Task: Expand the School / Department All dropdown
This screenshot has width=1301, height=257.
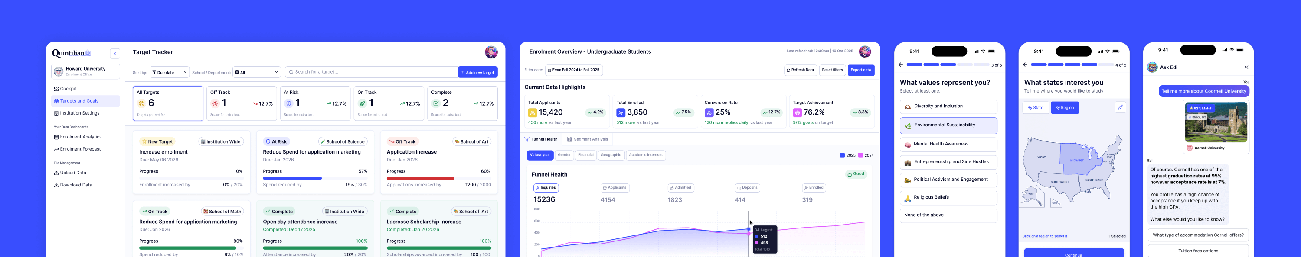Action: click(x=257, y=72)
